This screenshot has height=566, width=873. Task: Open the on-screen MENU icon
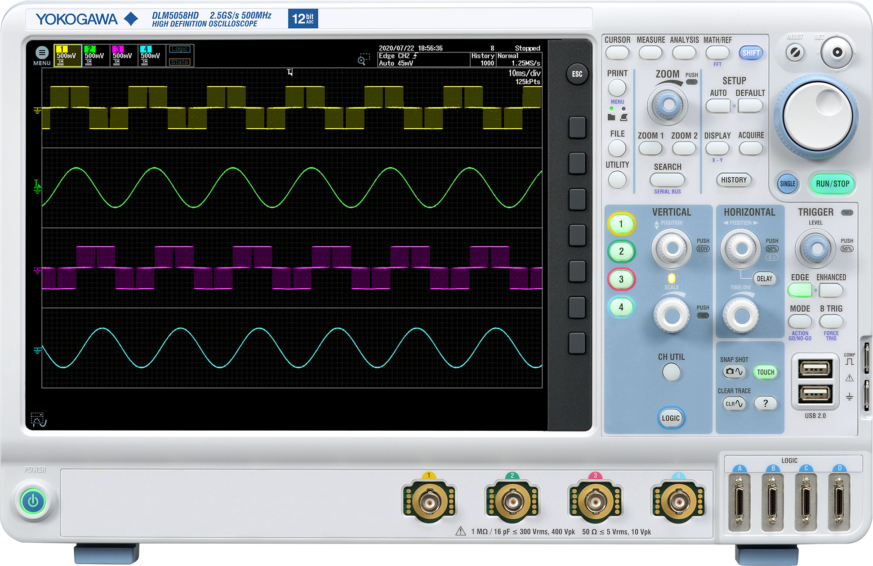(42, 56)
